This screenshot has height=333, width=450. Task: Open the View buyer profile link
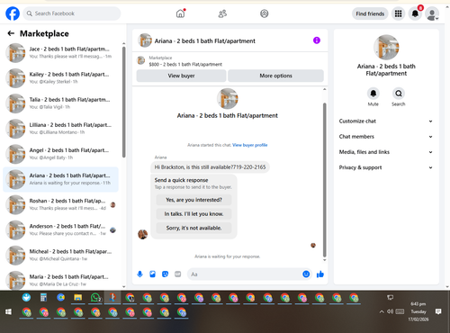coord(249,145)
